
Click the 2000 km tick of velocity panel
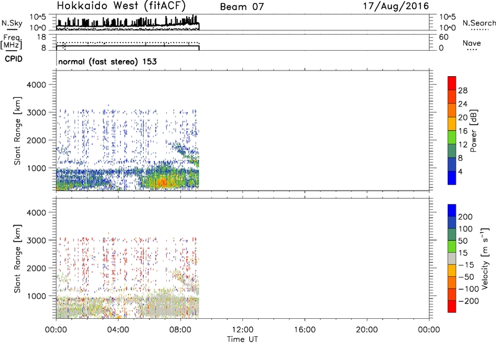[x=37, y=268]
